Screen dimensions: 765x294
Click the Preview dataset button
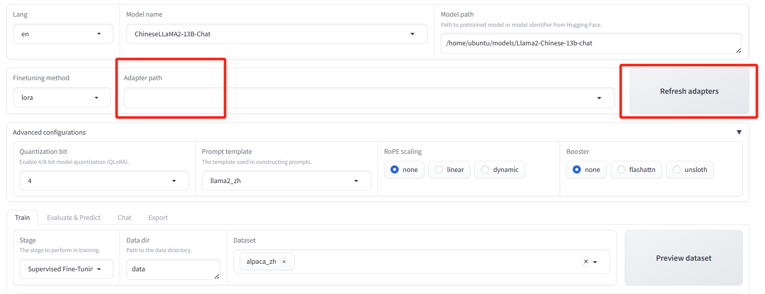click(x=683, y=258)
